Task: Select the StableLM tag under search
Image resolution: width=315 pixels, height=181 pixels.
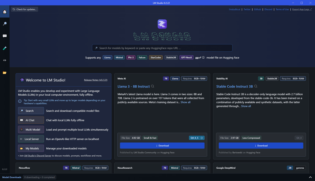Action: (171, 58)
